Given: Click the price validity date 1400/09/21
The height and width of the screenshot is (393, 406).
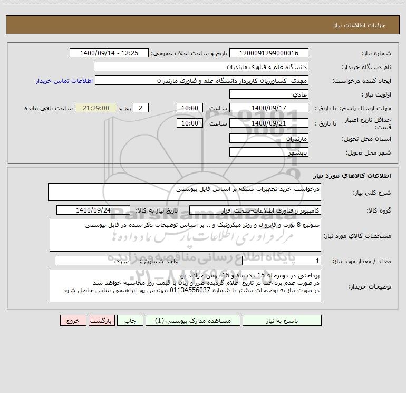Looking at the screenshot, I should [269, 123].
